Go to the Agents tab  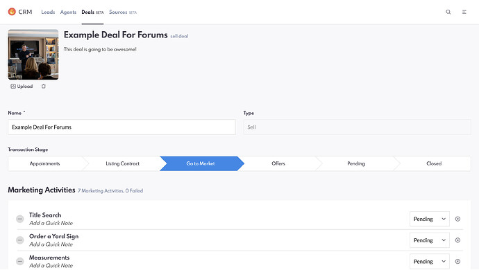click(68, 12)
